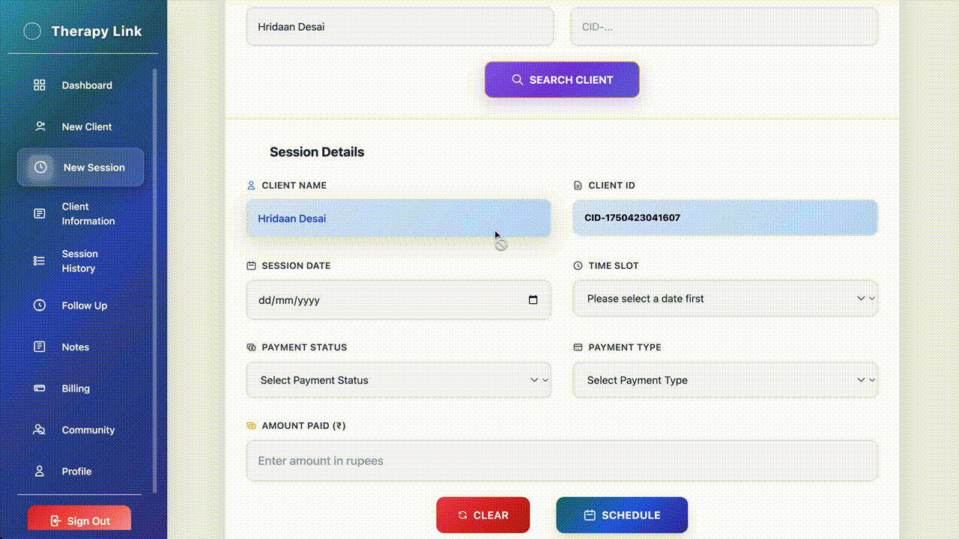The image size is (959, 539).
Task: Click the Dashboard grid icon
Action: pos(40,85)
